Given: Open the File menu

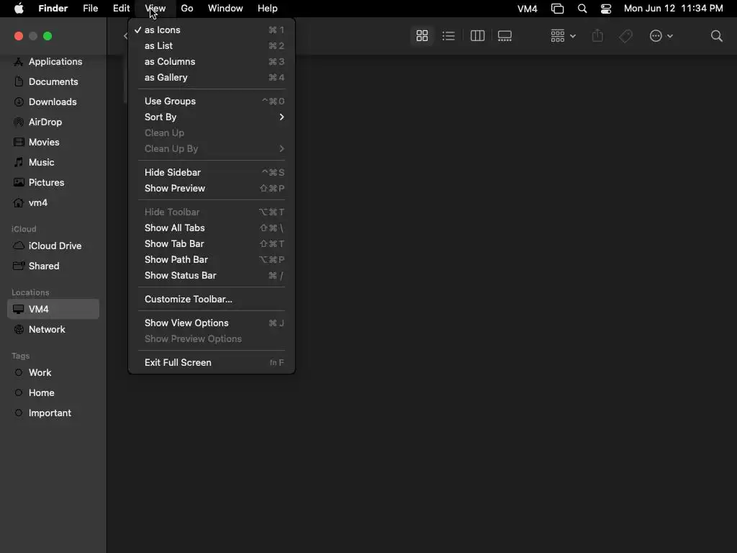Looking at the screenshot, I should click(90, 9).
